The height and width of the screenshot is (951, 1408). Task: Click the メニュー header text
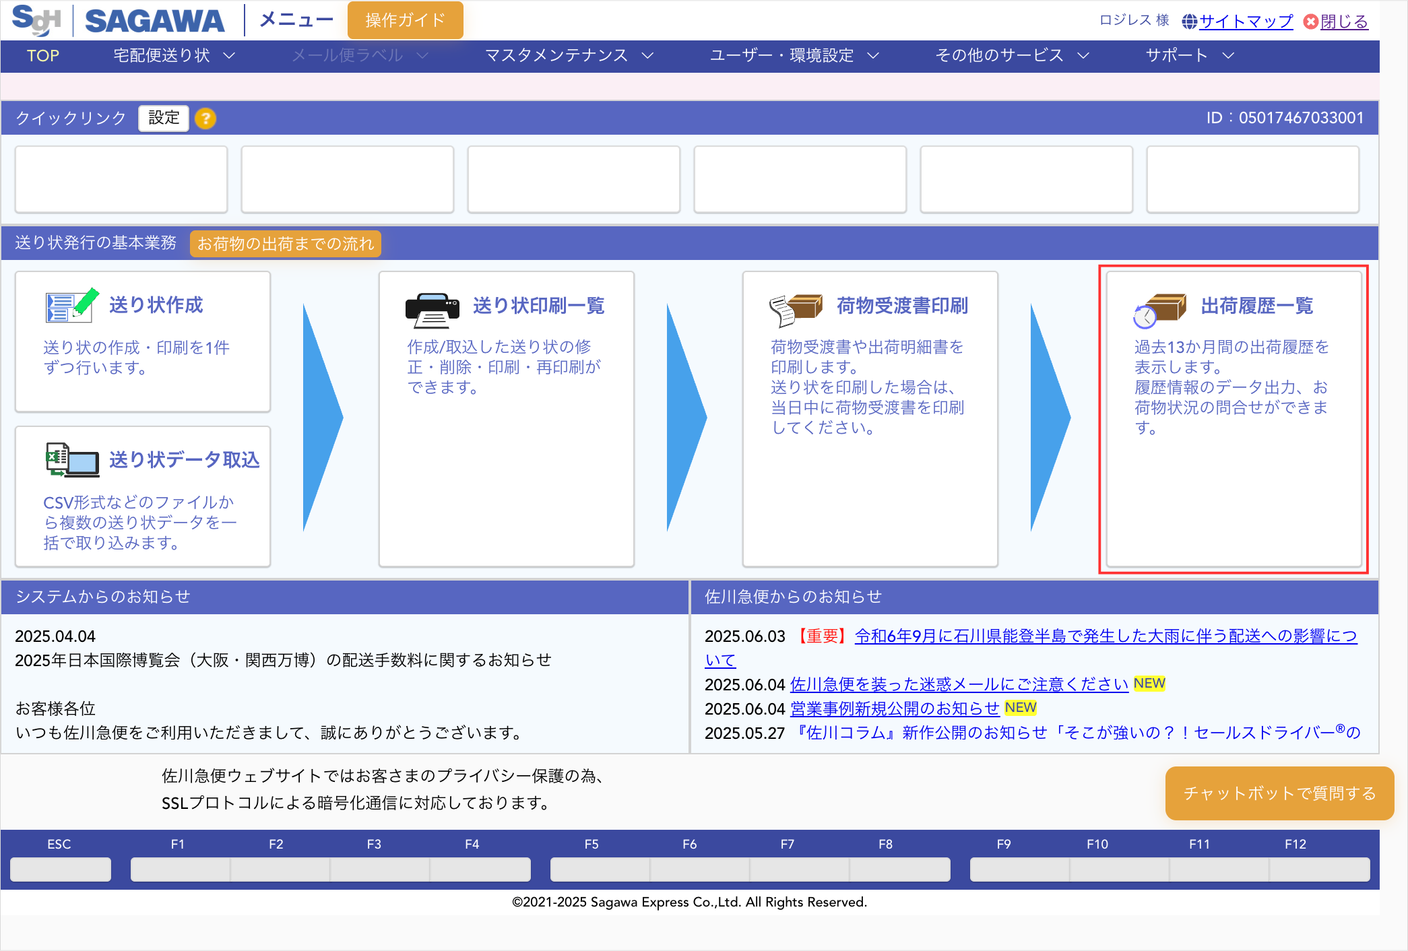click(x=296, y=20)
